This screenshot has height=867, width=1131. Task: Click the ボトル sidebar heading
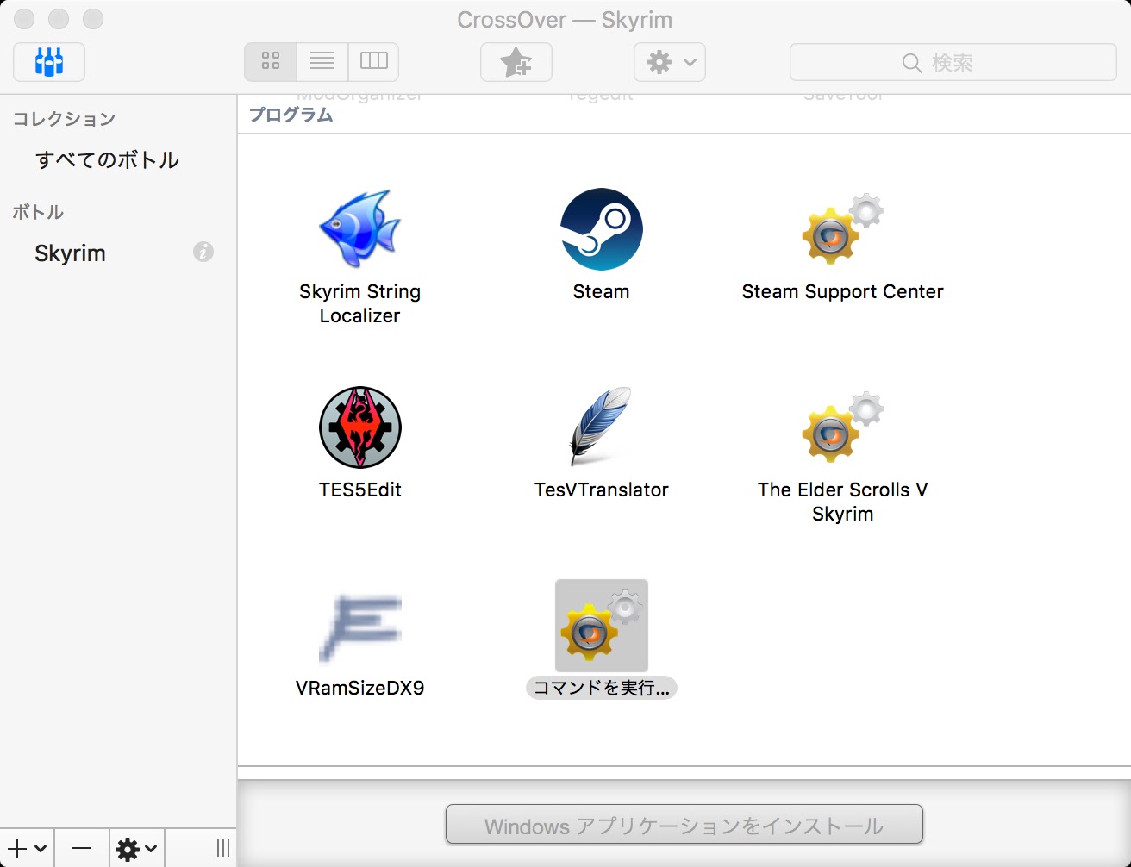[38, 212]
